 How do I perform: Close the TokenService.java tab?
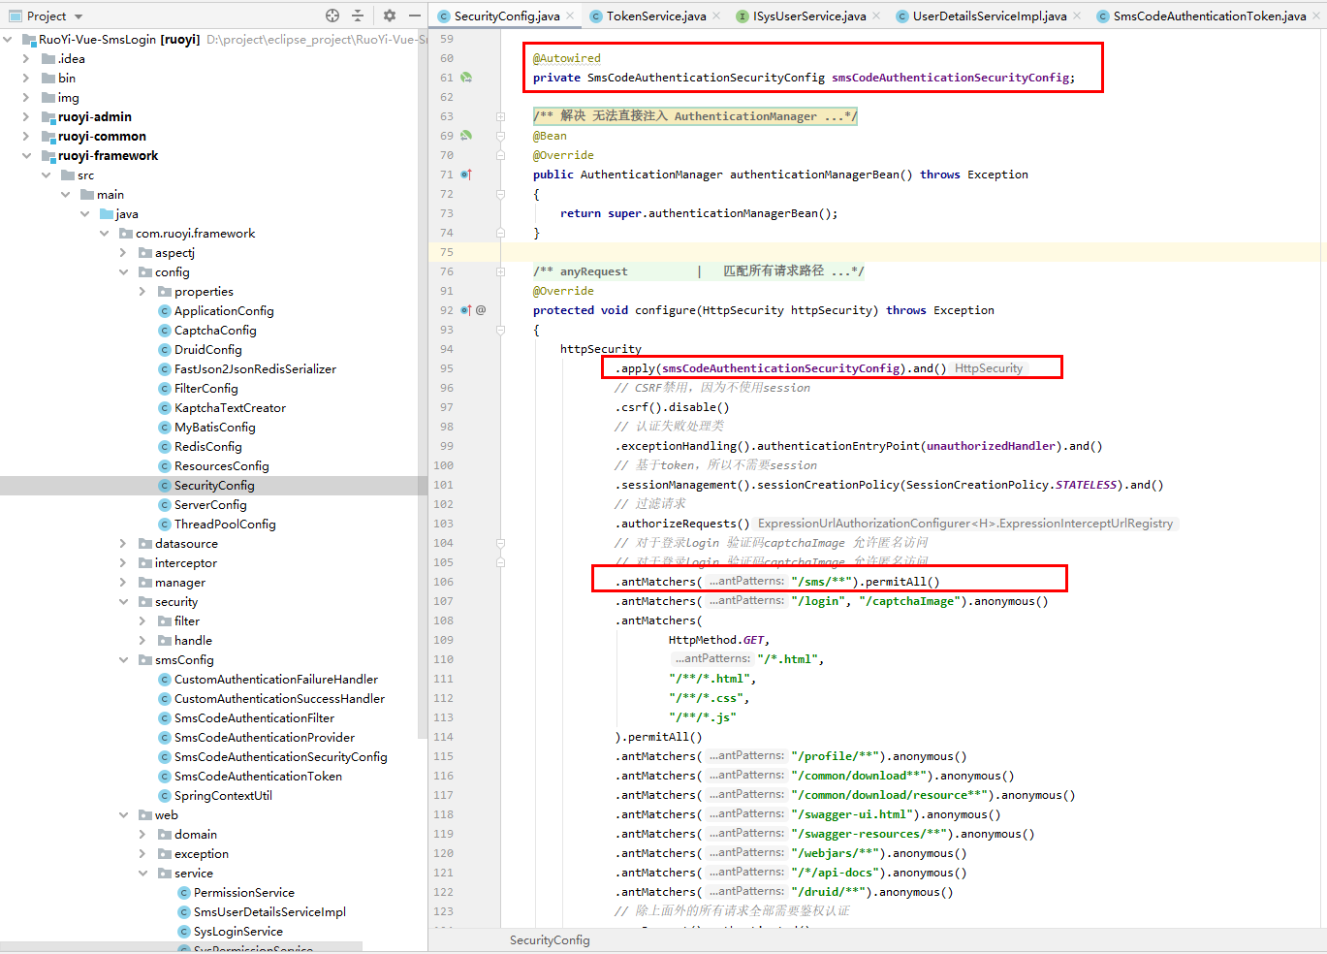[x=716, y=16]
